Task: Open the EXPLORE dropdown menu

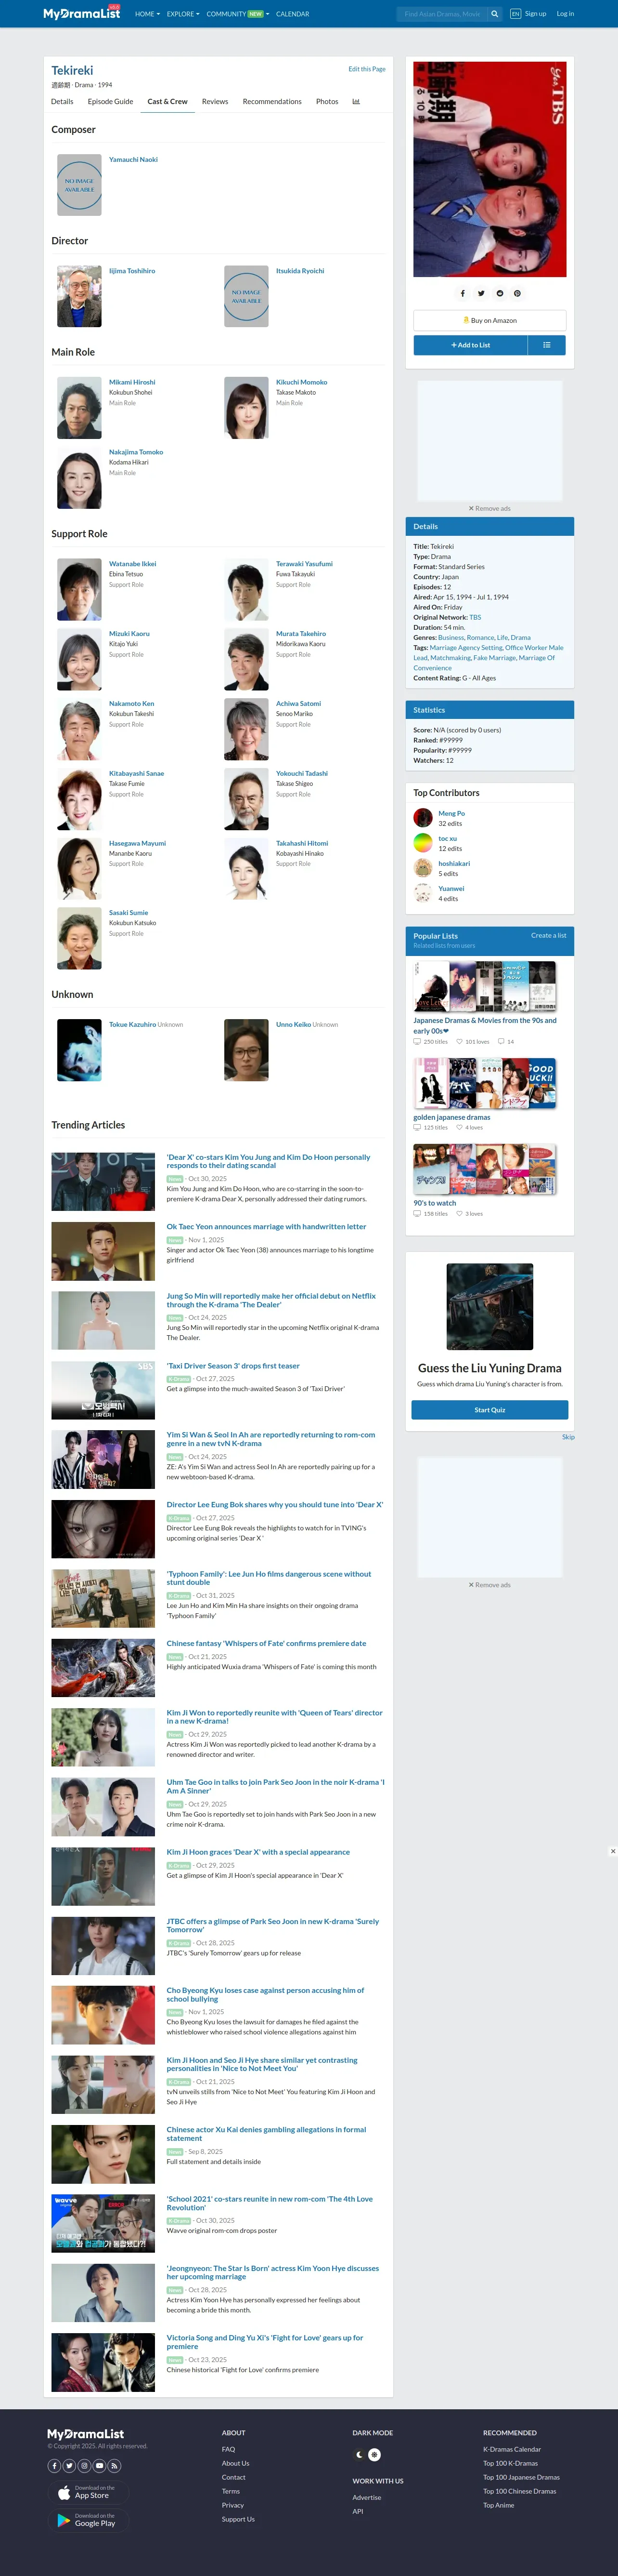Action: (183, 14)
